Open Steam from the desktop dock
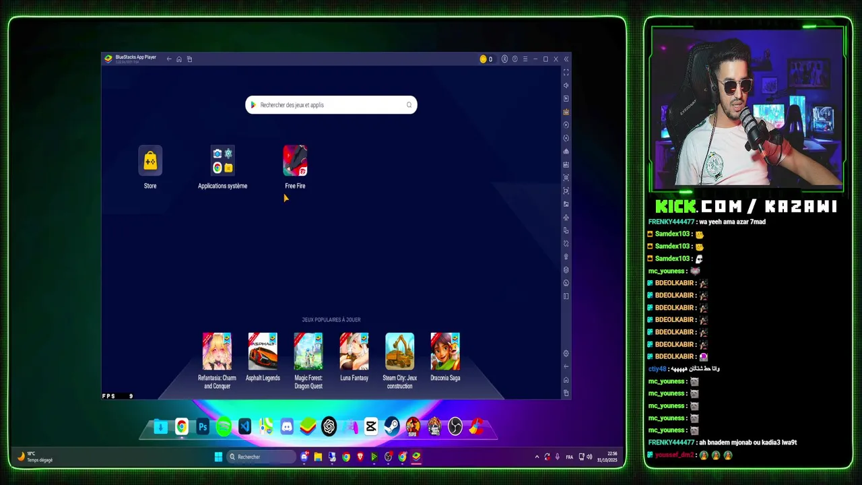 click(392, 426)
